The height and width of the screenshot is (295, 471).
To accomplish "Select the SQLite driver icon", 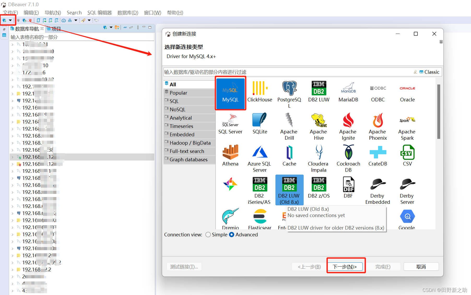I will coord(260,124).
